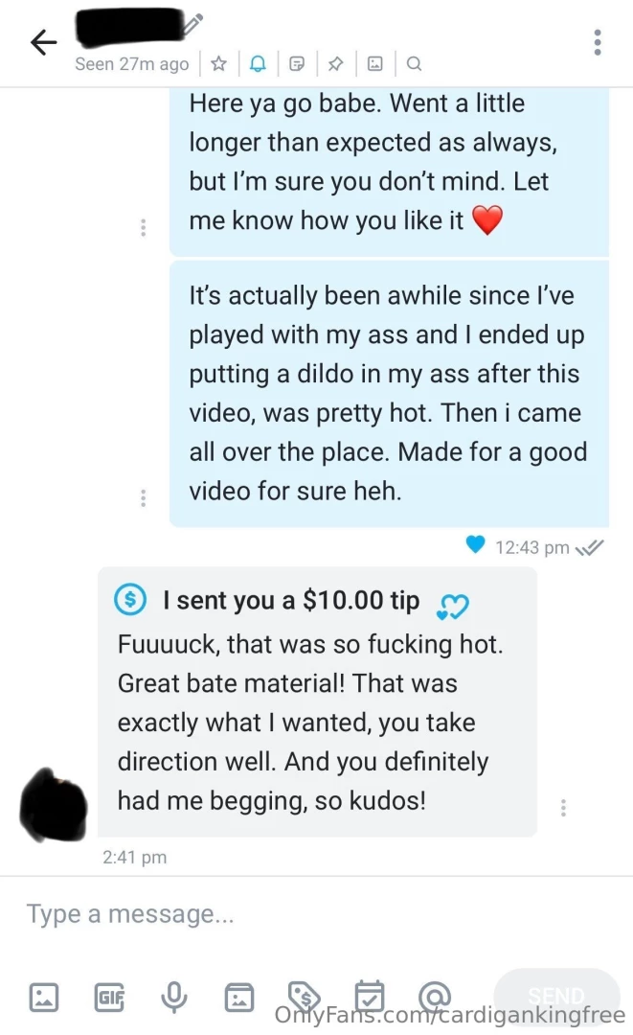View shared media gallery
Image resolution: width=633 pixels, height=1035 pixels.
pos(374,63)
